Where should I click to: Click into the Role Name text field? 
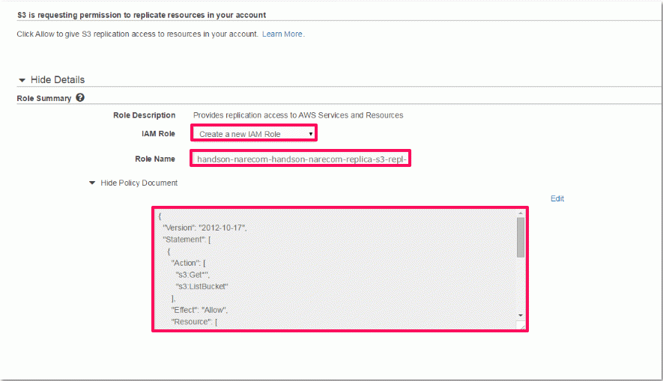300,159
